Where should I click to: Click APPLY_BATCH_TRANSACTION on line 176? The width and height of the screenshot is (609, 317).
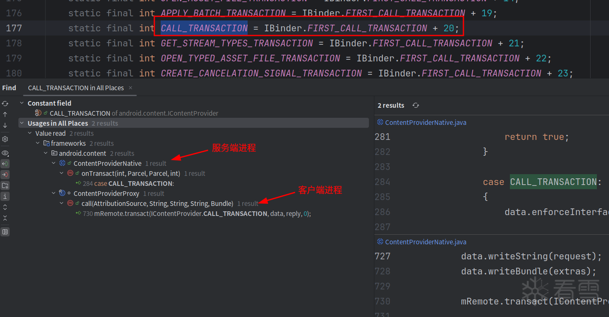point(223,13)
